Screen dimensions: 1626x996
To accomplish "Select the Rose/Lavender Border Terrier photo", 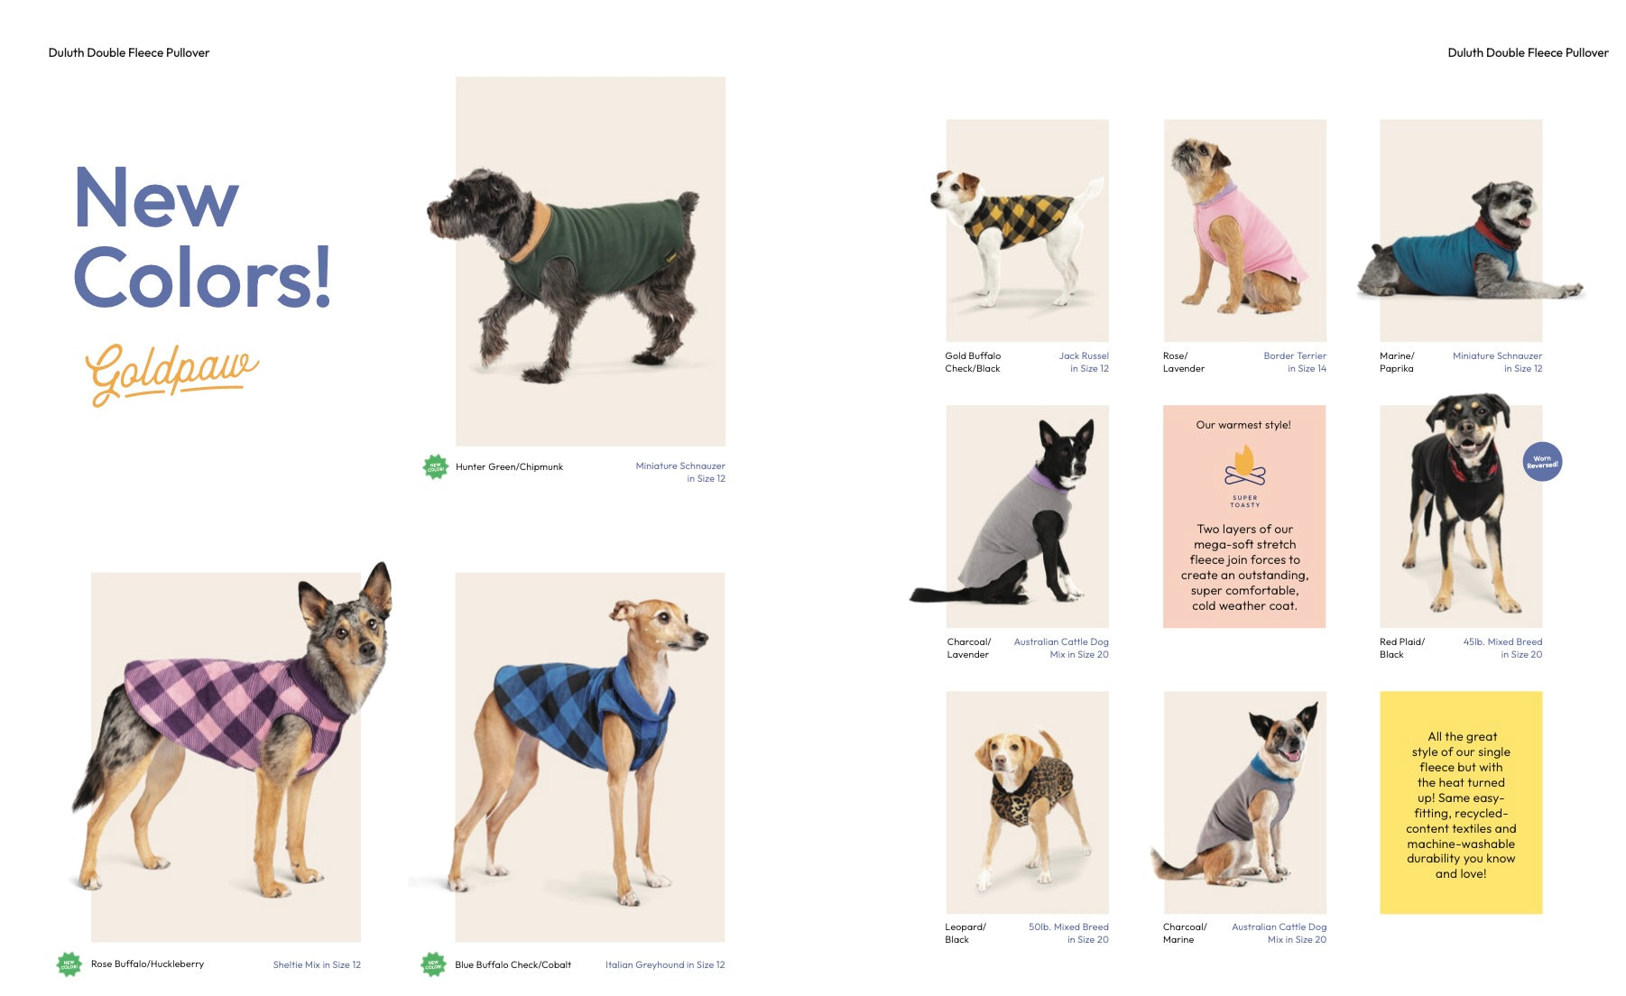I will click(x=1244, y=230).
